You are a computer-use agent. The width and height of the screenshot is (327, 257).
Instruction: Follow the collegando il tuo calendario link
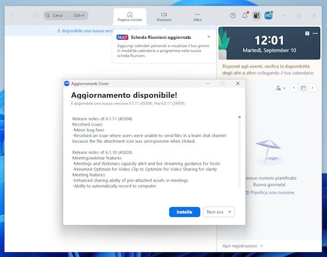[285, 73]
